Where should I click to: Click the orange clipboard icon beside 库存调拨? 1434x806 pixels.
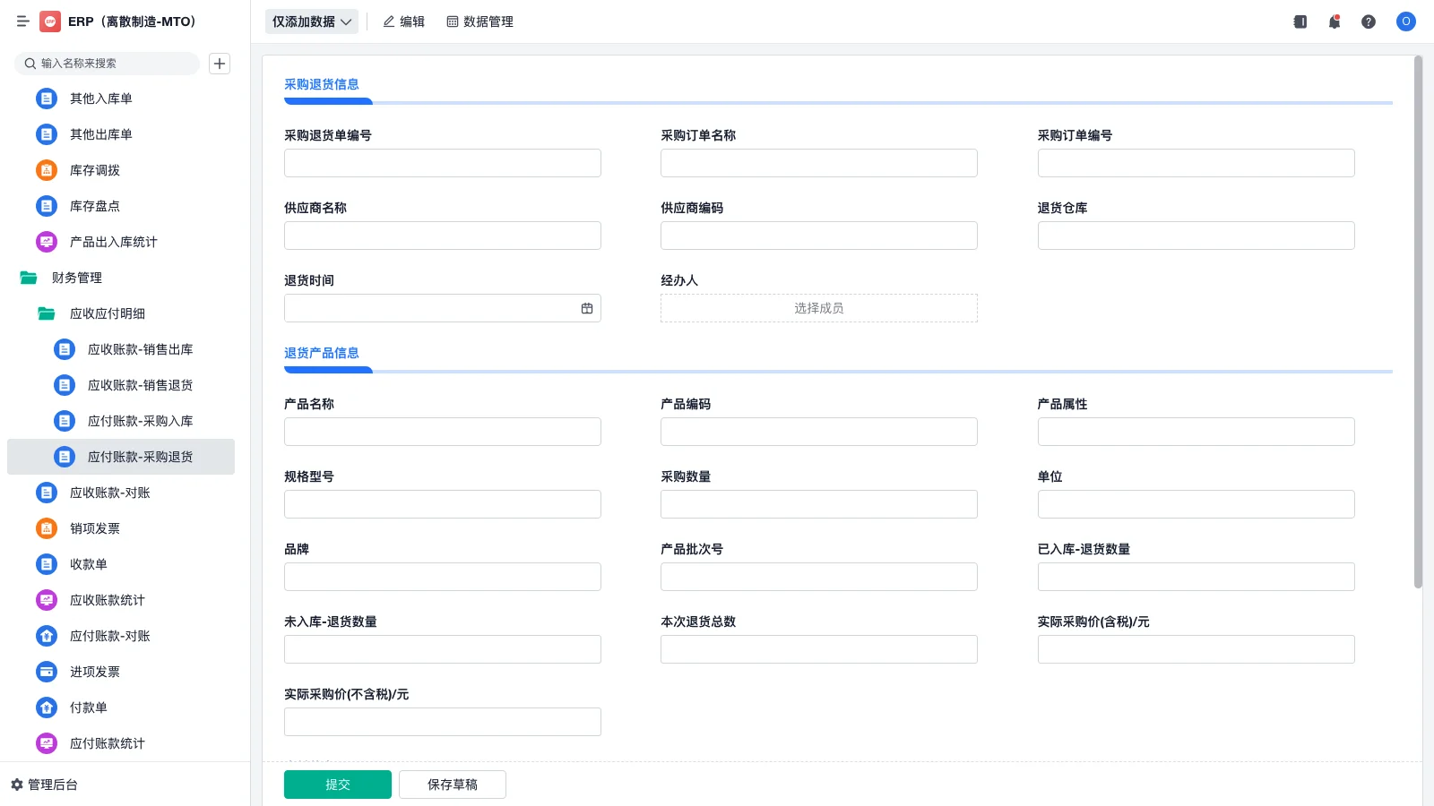[x=46, y=170]
